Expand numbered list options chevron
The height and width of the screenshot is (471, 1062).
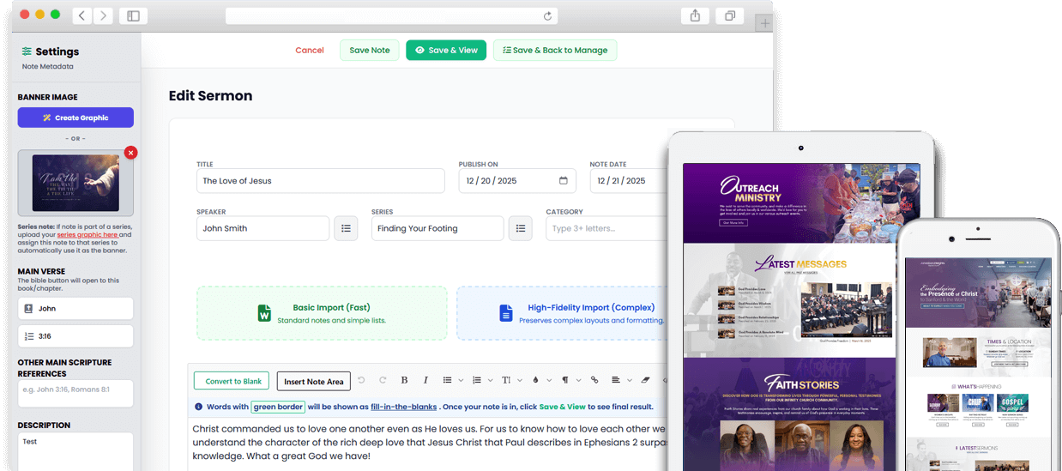pos(491,380)
